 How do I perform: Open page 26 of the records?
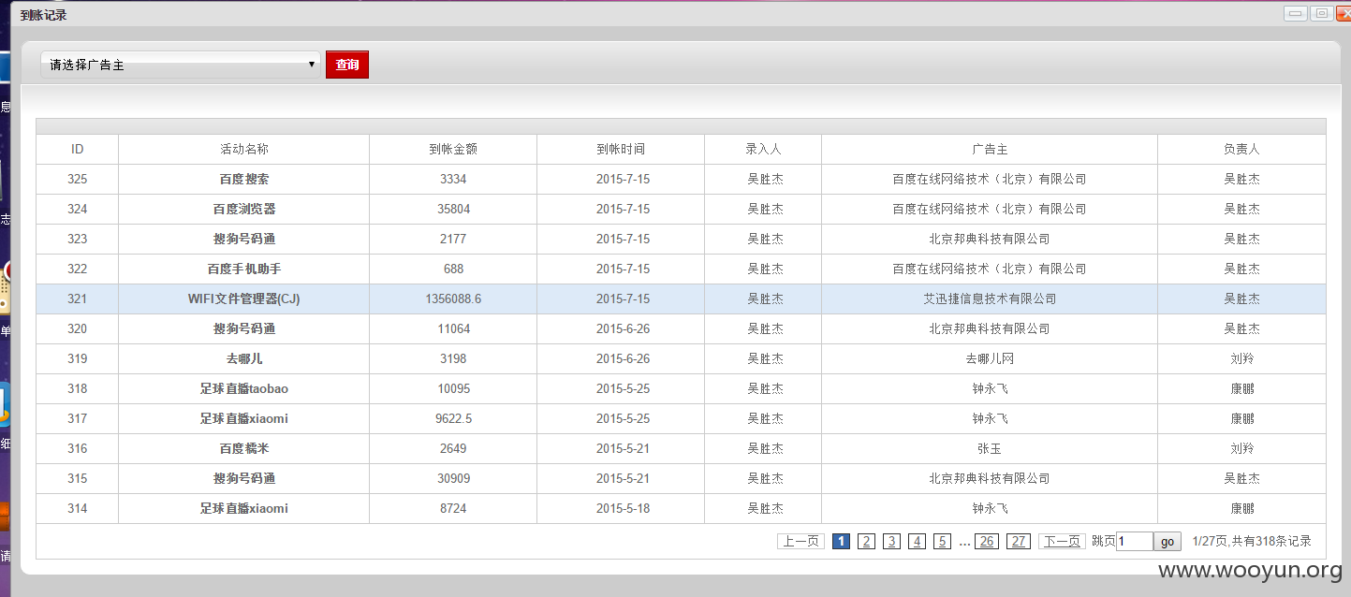[x=986, y=541]
